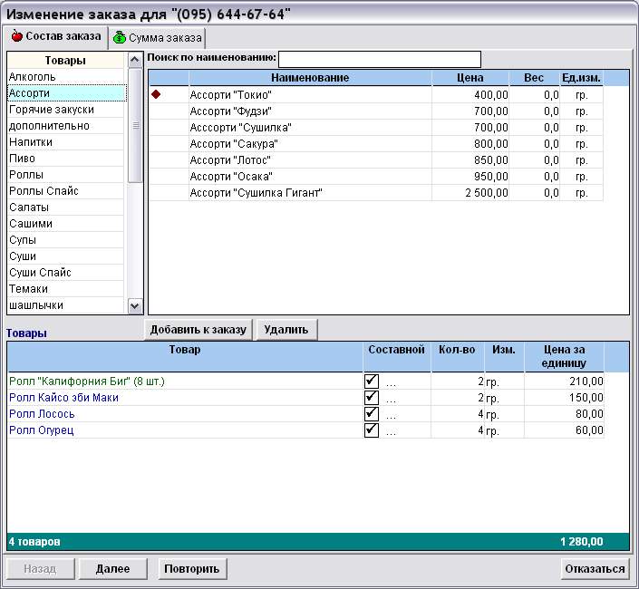The image size is (639, 589).
Task: Click the Удалить button
Action: 286,330
